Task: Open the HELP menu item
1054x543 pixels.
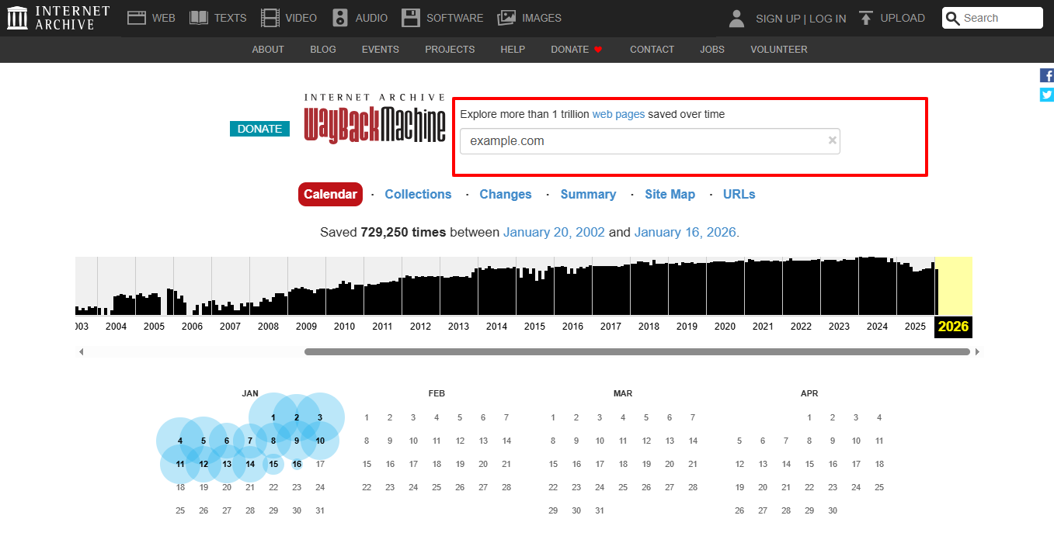Action: (x=513, y=49)
